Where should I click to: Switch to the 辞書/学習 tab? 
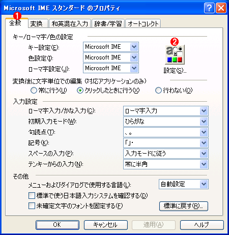click(x=108, y=23)
